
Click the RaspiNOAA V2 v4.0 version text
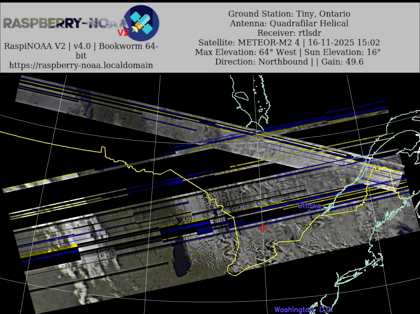tap(47, 46)
